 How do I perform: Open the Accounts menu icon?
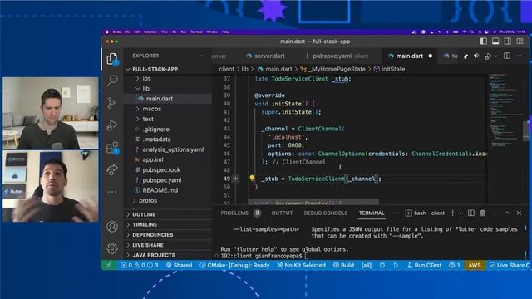tap(112, 227)
